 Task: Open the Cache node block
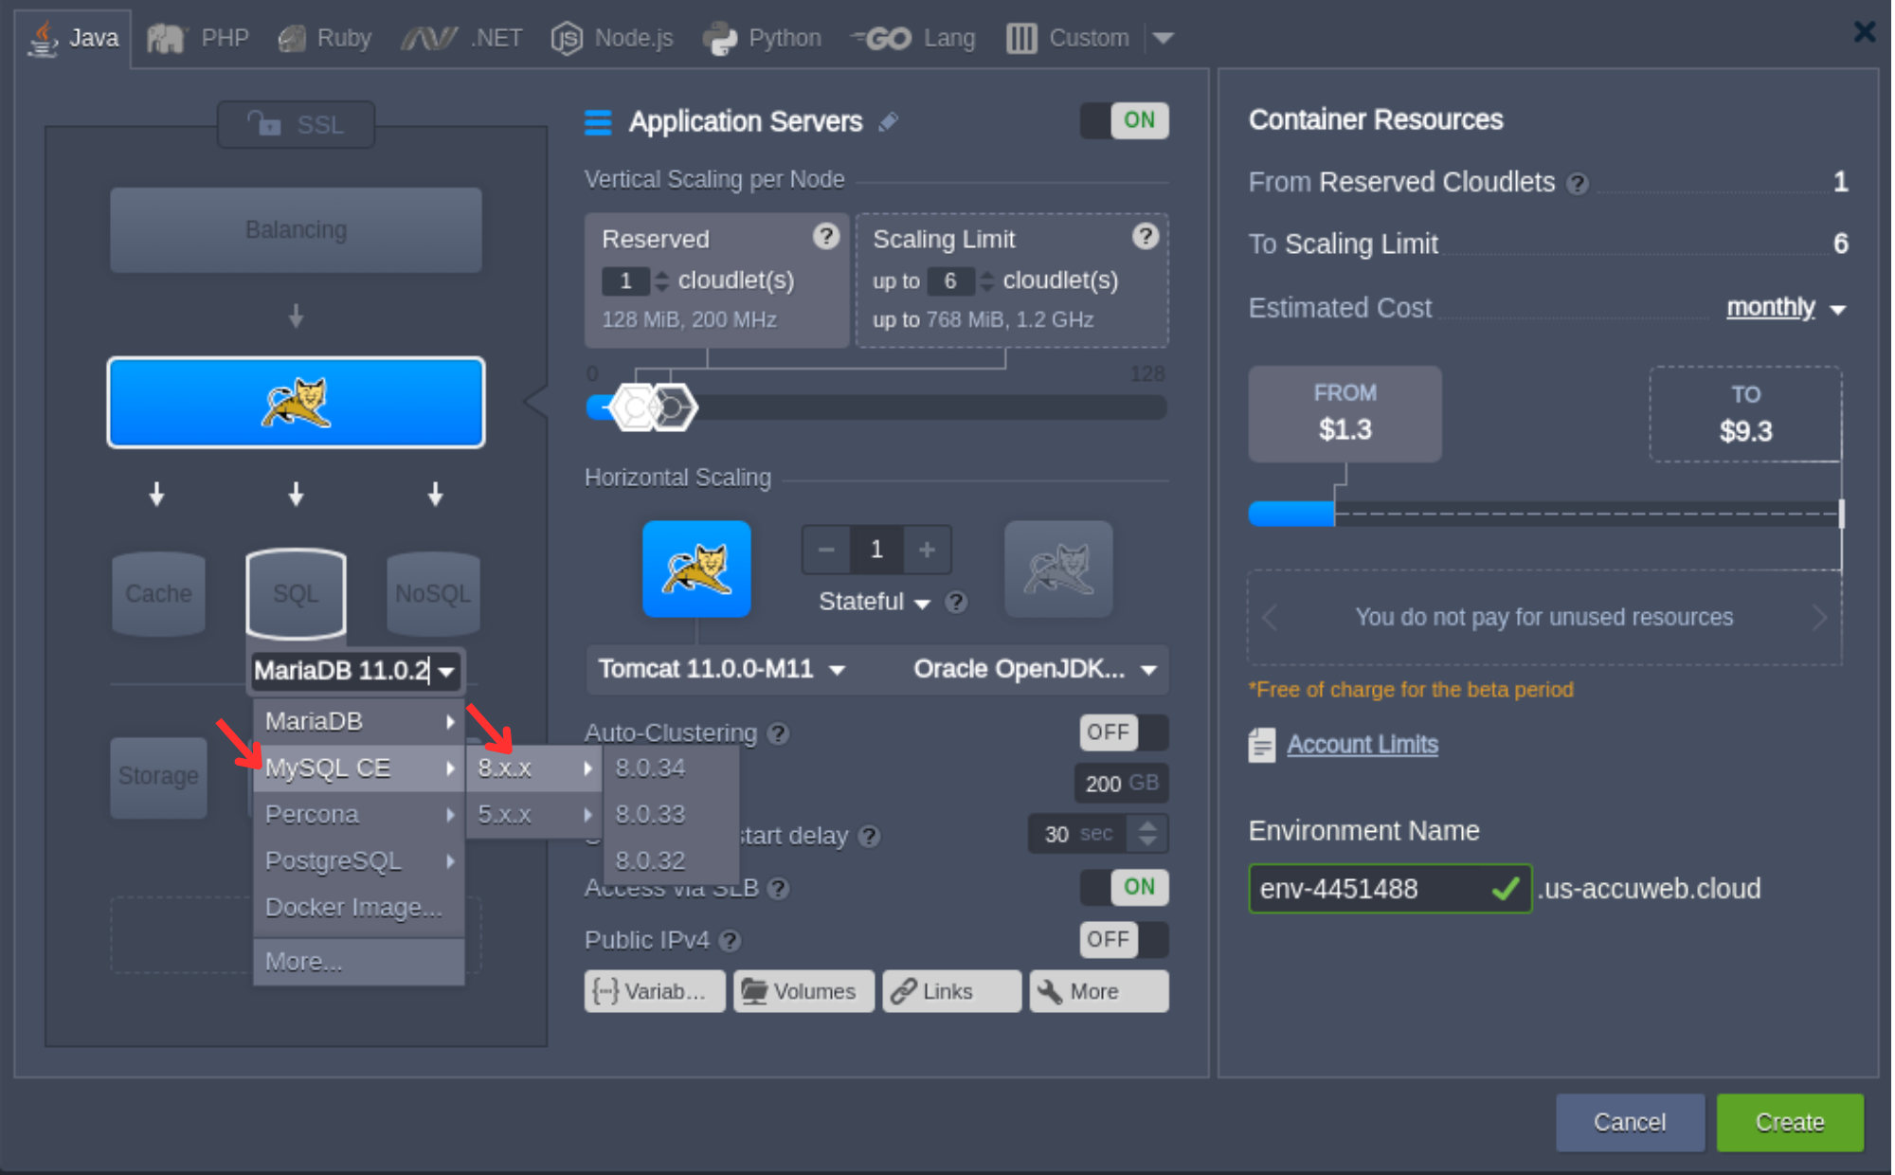click(x=158, y=594)
